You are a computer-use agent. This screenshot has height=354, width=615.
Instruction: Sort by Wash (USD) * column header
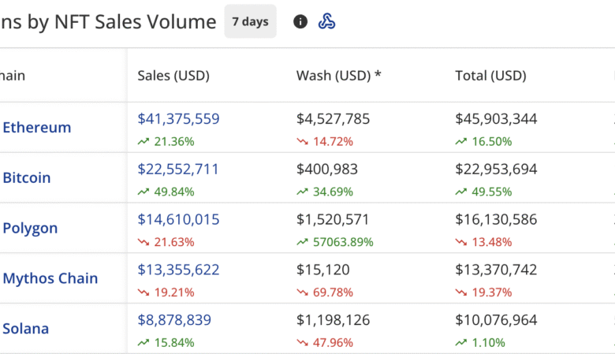[338, 75]
